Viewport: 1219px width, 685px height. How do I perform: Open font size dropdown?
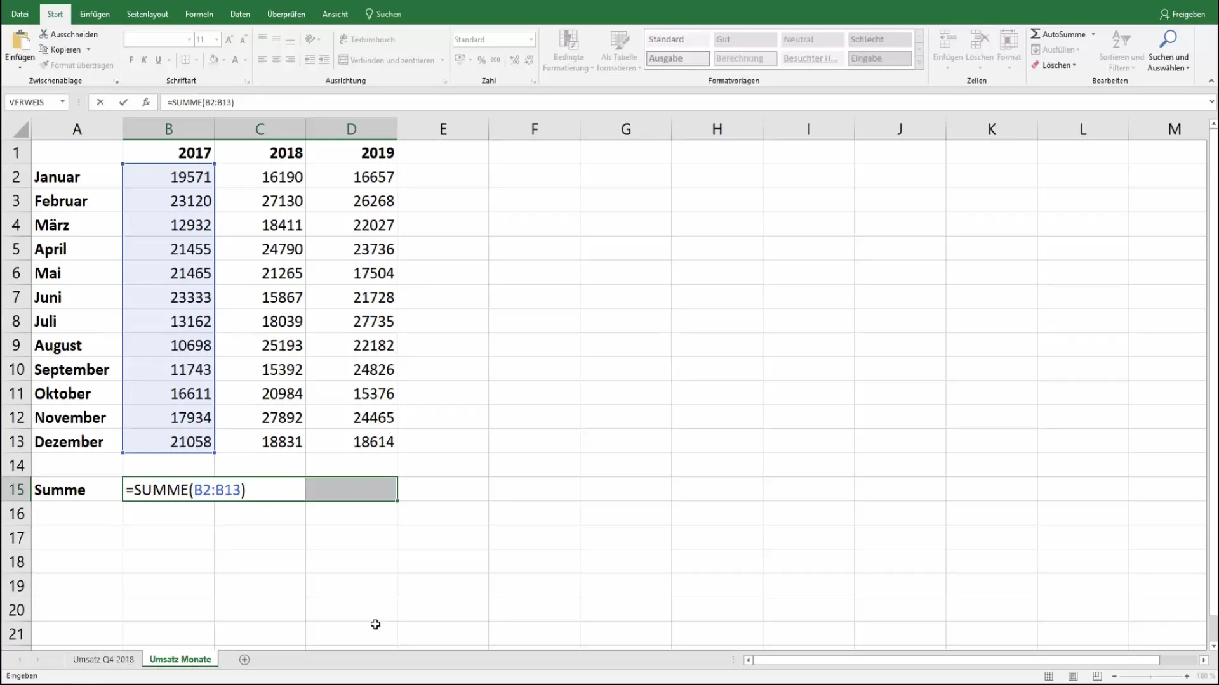tap(216, 39)
